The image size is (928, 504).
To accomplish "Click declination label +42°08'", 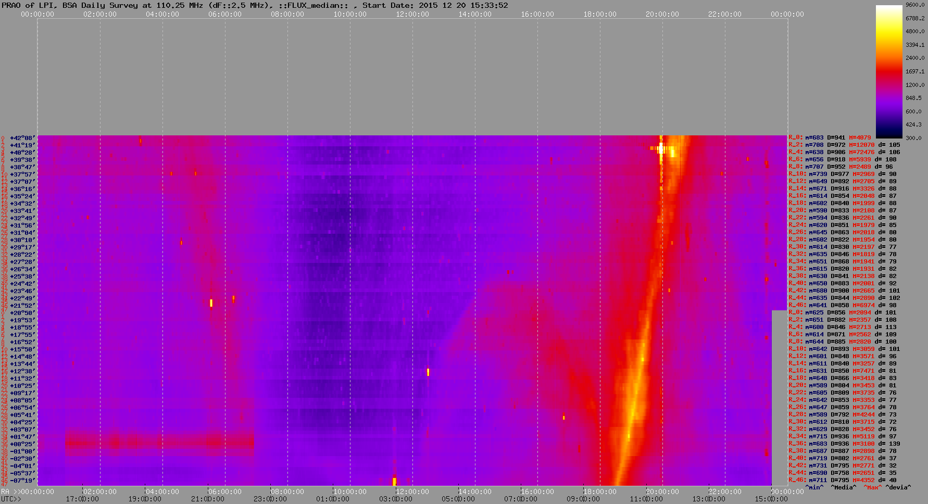I will pos(22,138).
